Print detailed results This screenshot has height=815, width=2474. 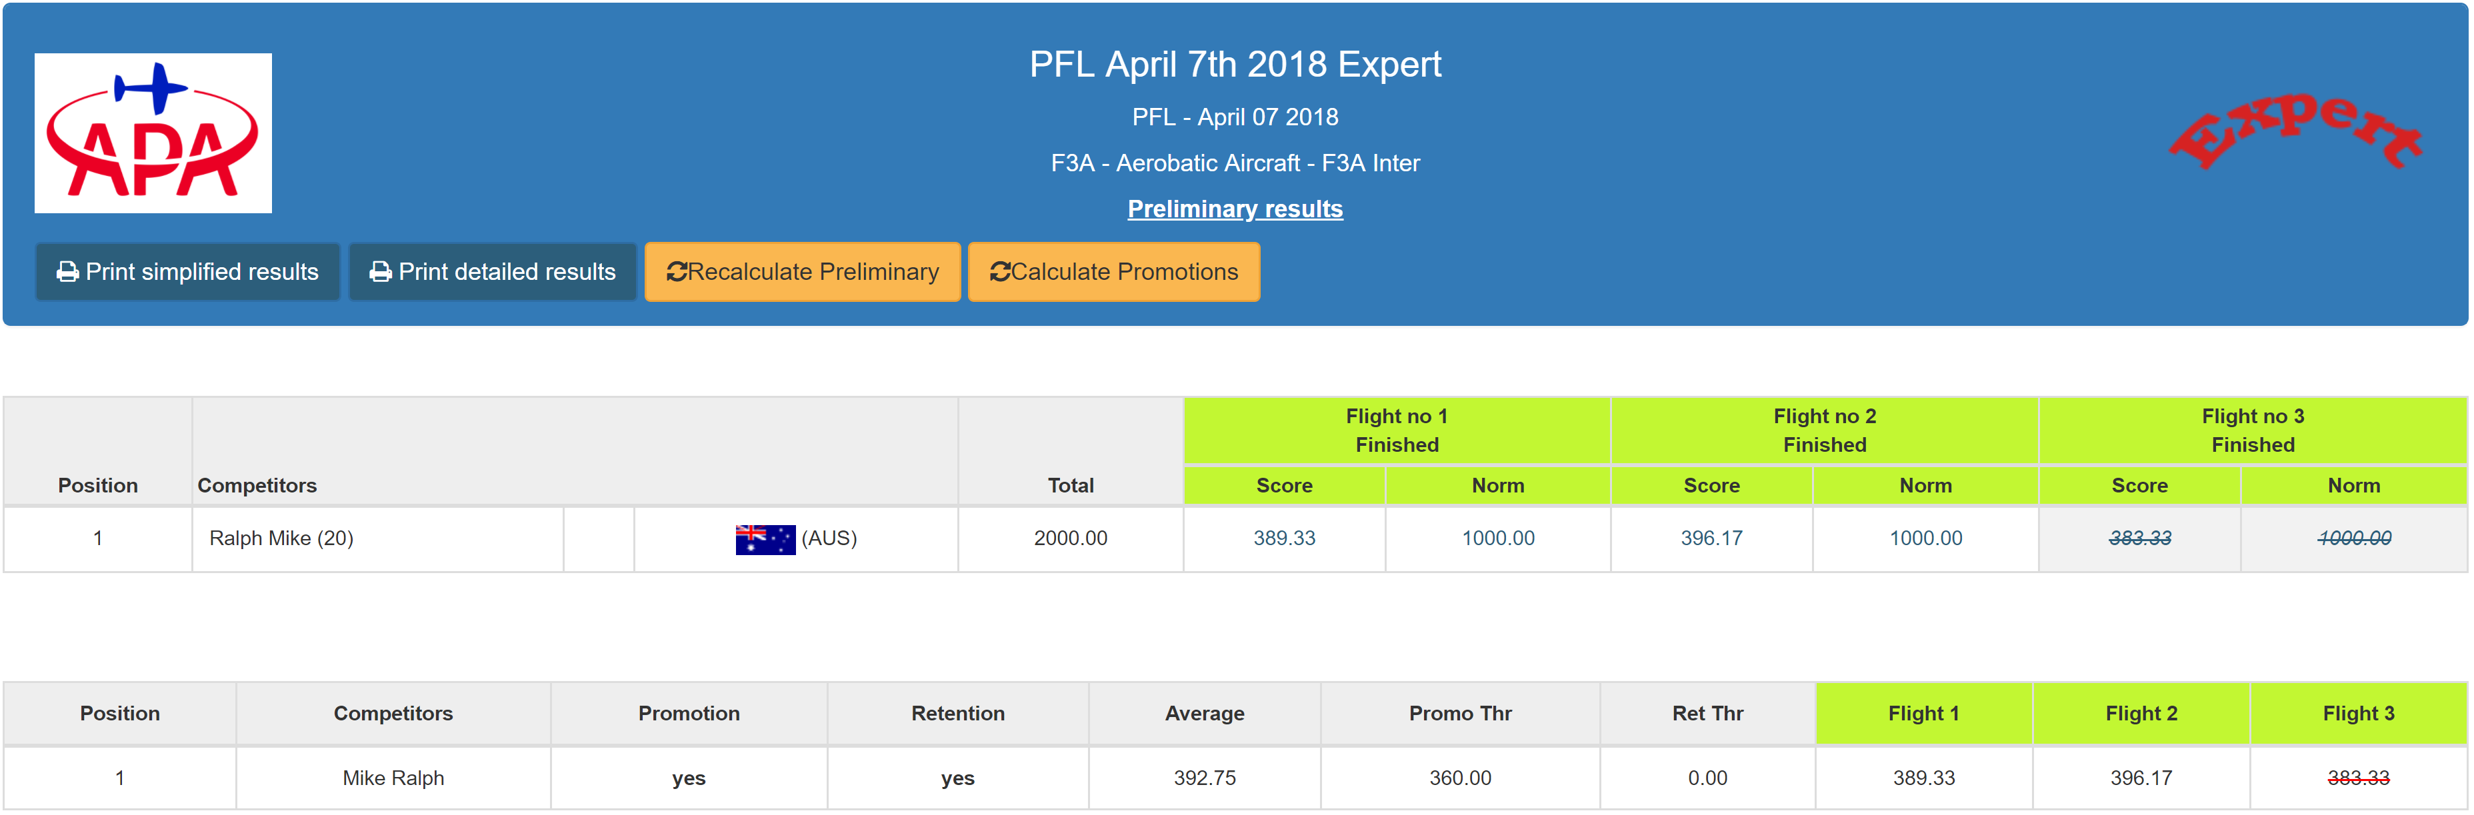[x=492, y=273]
